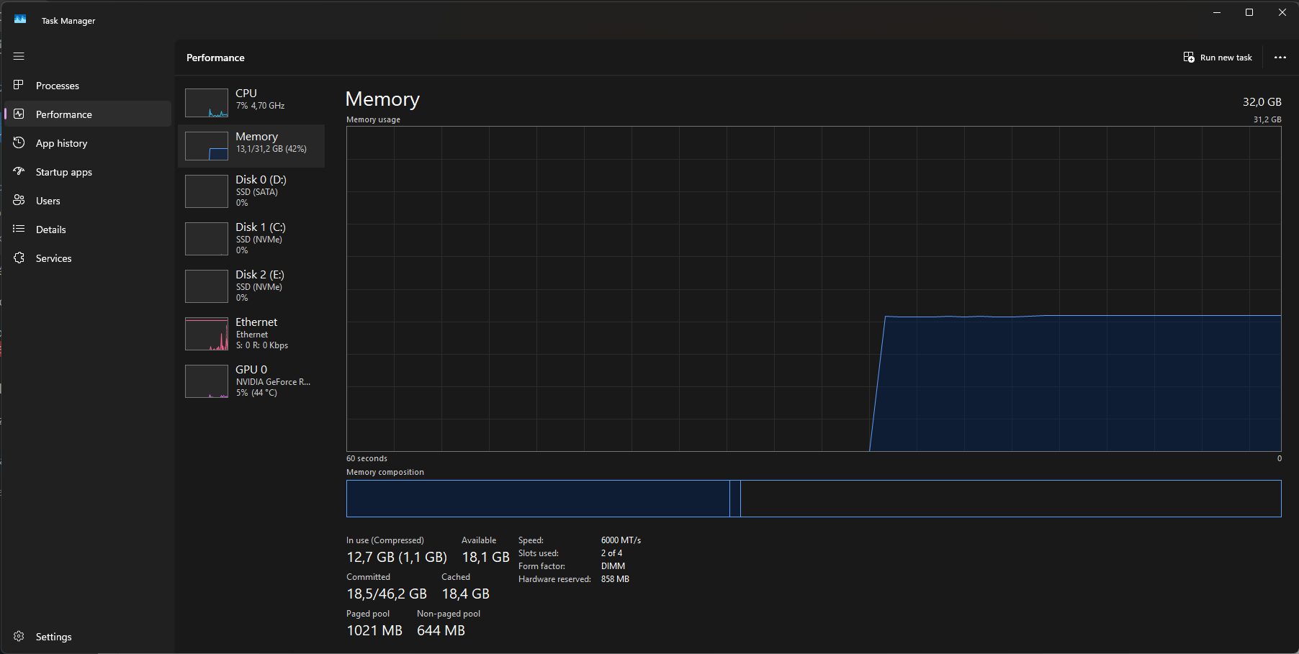Click the 32,0 GB total memory text
Screen dimensions: 1299x654
pyautogui.click(x=1262, y=102)
